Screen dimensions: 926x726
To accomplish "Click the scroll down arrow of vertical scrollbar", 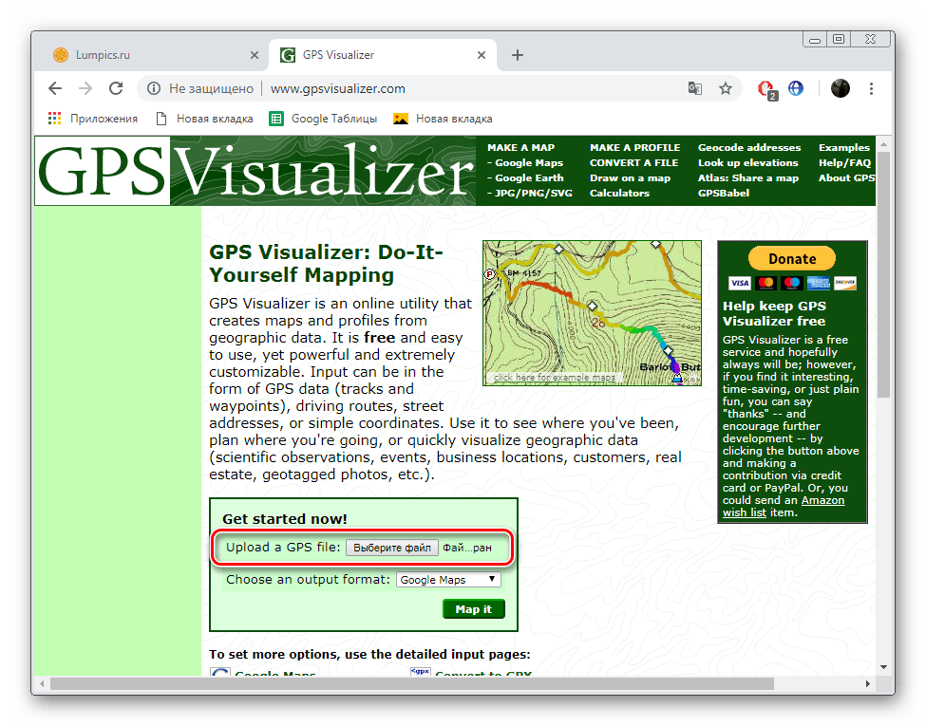I will tap(883, 667).
